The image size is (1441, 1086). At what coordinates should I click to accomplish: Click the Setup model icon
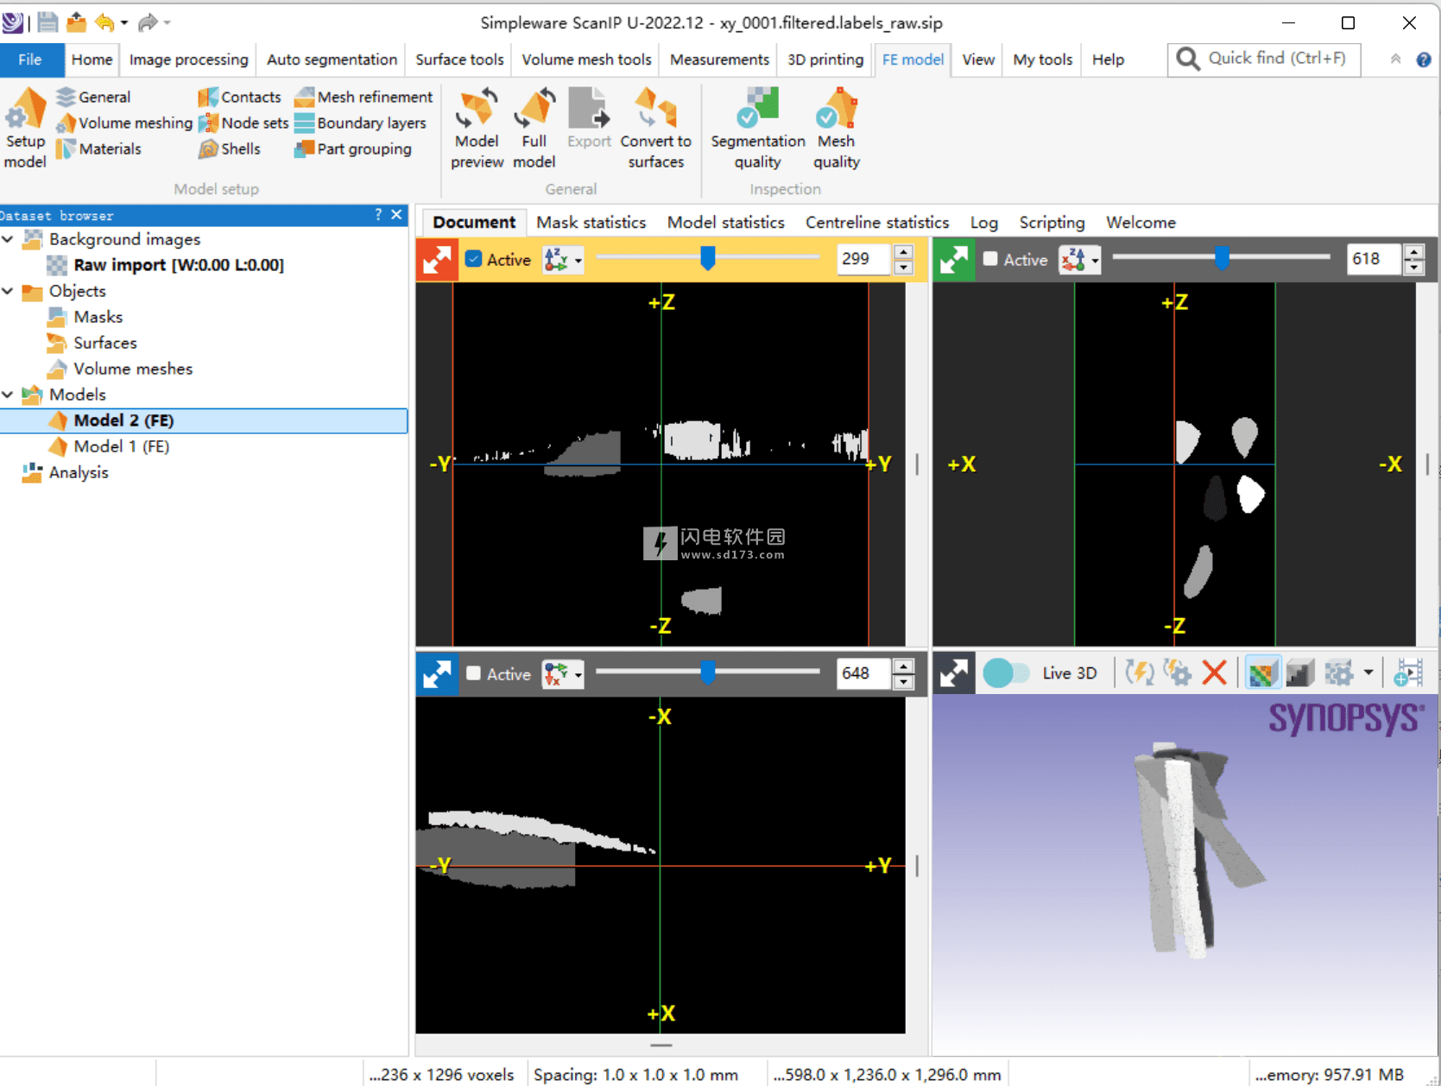click(26, 128)
